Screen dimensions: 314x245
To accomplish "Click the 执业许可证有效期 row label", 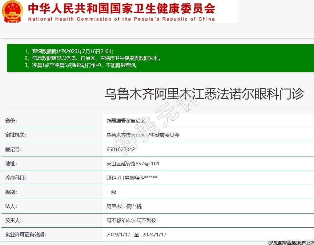I will (26, 235).
